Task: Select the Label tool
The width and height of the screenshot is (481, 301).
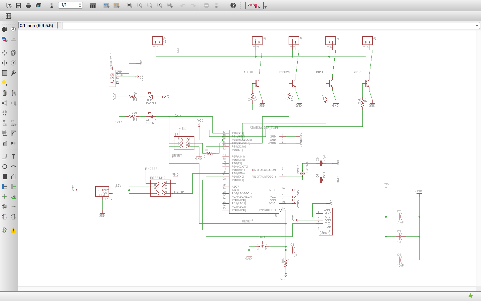Action: click(13, 197)
